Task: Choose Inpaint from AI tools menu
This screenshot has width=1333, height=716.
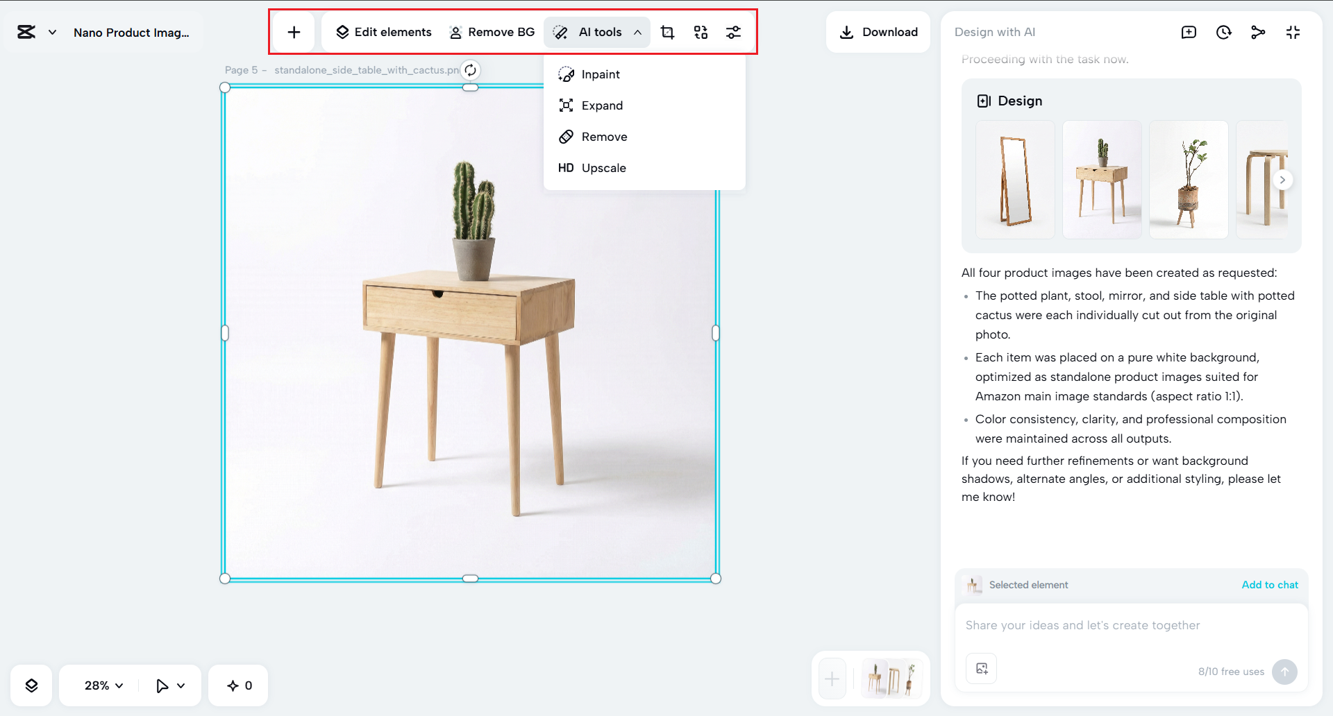Action: pyautogui.click(x=644, y=74)
